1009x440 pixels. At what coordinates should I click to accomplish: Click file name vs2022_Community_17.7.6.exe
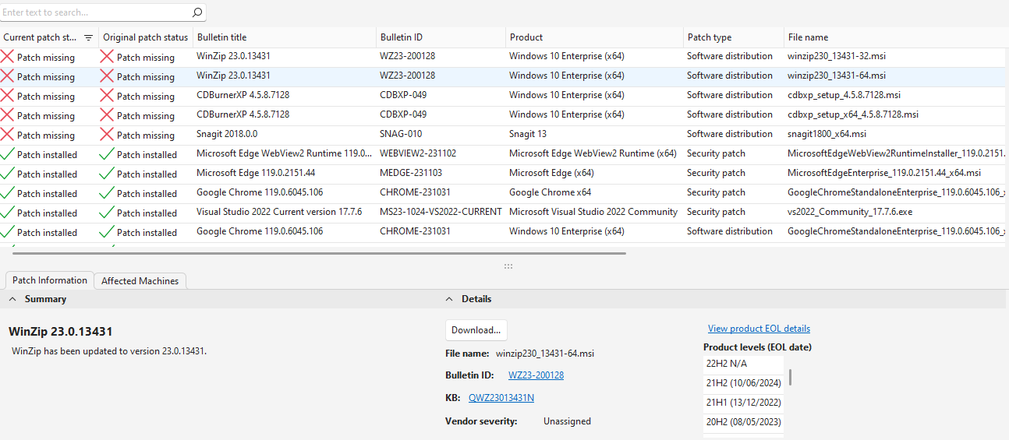[849, 212]
